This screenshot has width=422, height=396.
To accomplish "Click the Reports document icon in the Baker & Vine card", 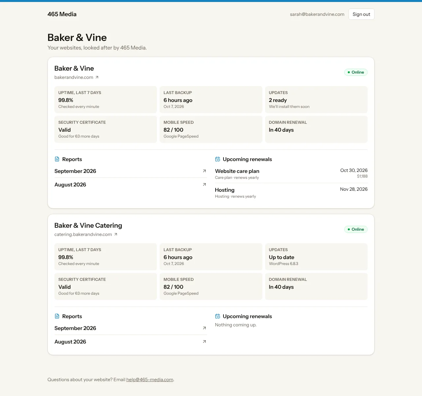I will click(57, 159).
